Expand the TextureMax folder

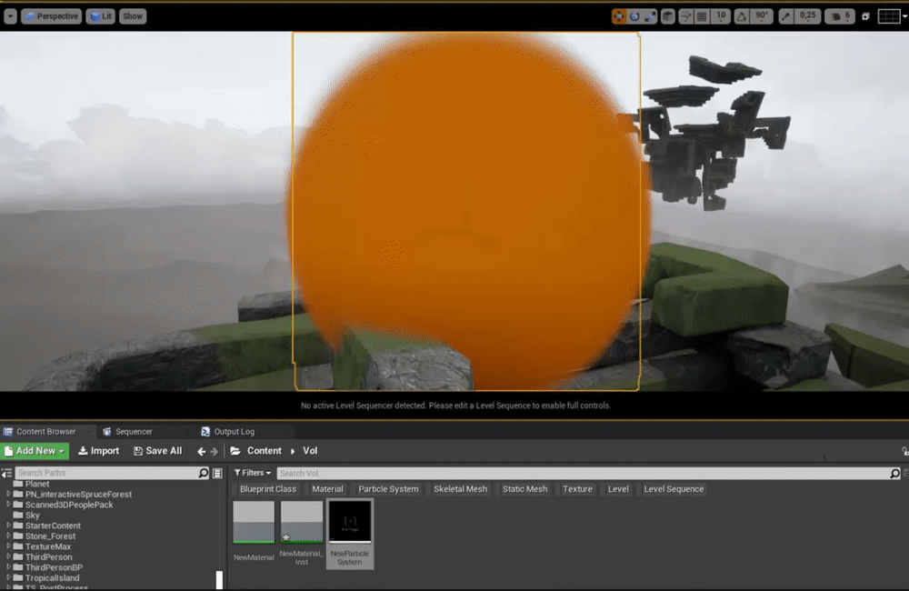click(x=8, y=546)
